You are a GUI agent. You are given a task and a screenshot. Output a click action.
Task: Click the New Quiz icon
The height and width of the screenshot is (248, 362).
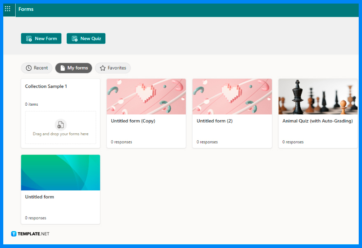[74, 38]
